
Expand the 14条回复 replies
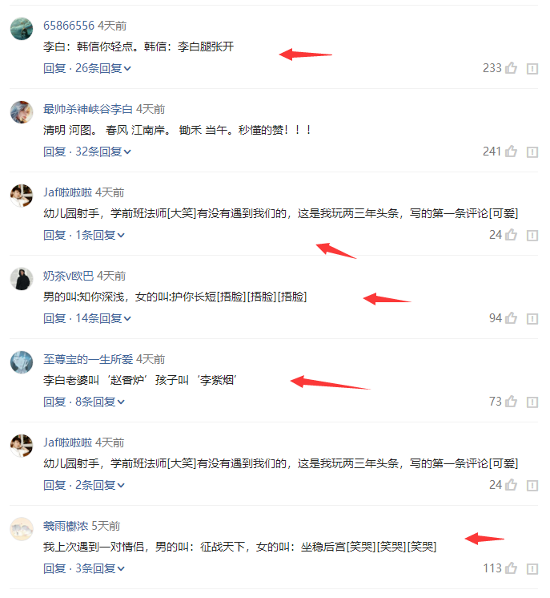click(x=103, y=318)
